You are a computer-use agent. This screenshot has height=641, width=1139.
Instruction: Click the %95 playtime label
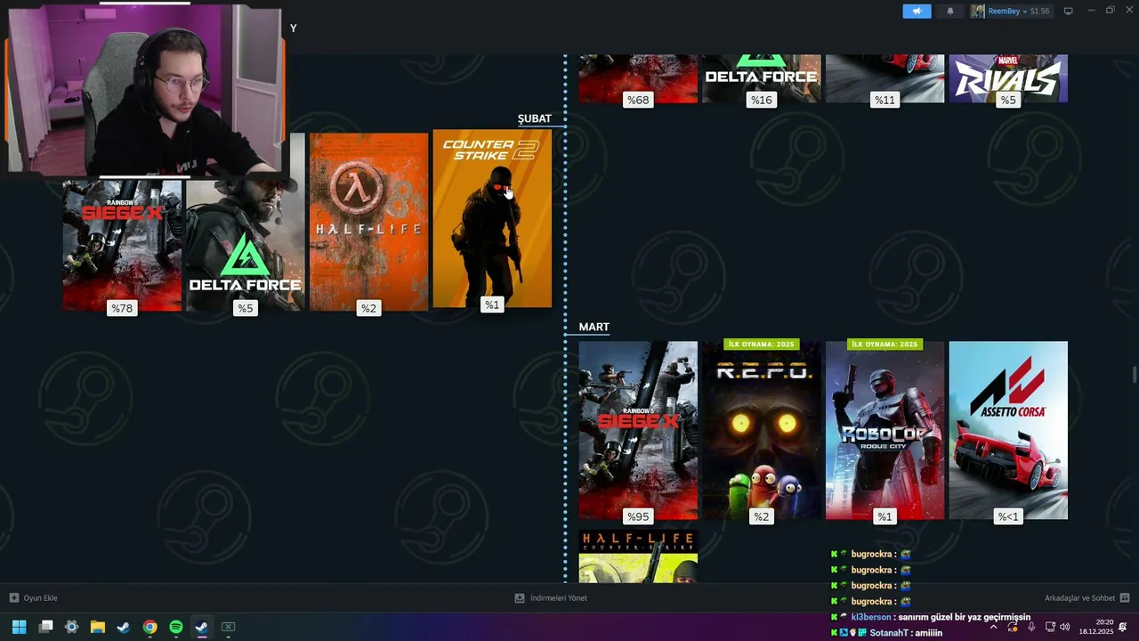pos(638,516)
